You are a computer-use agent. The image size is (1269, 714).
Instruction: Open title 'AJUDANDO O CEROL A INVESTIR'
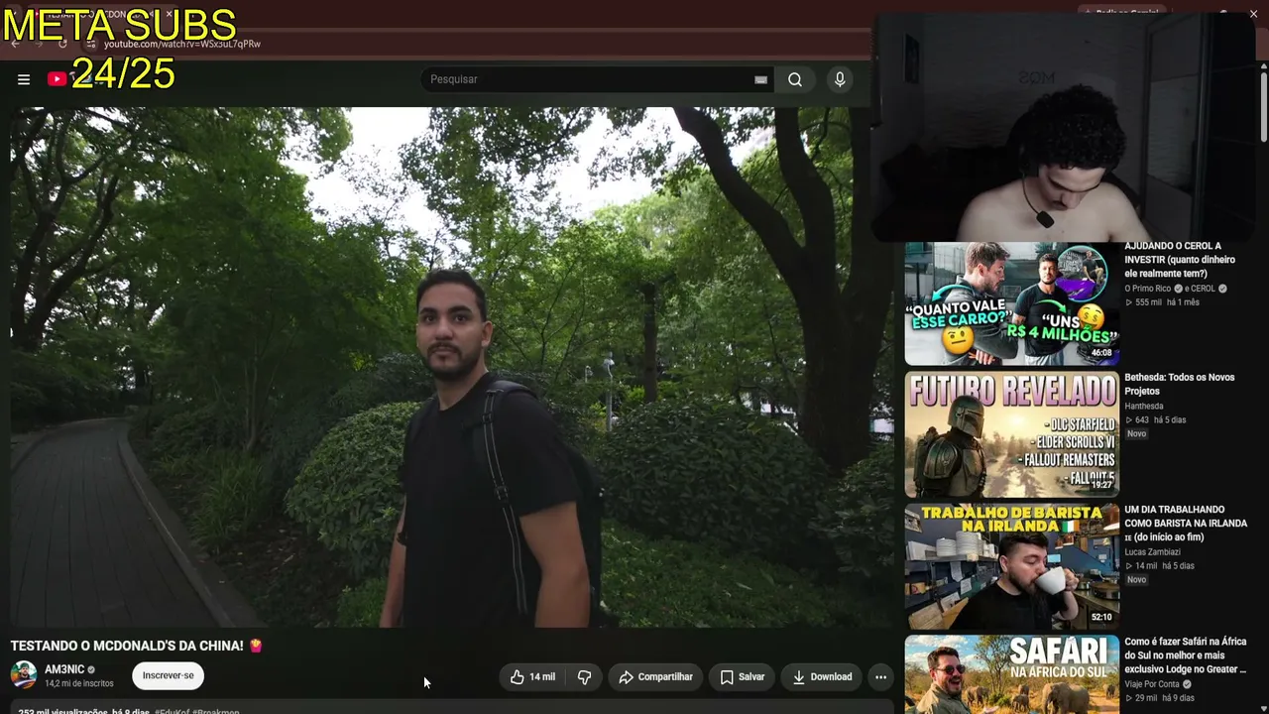(1180, 260)
